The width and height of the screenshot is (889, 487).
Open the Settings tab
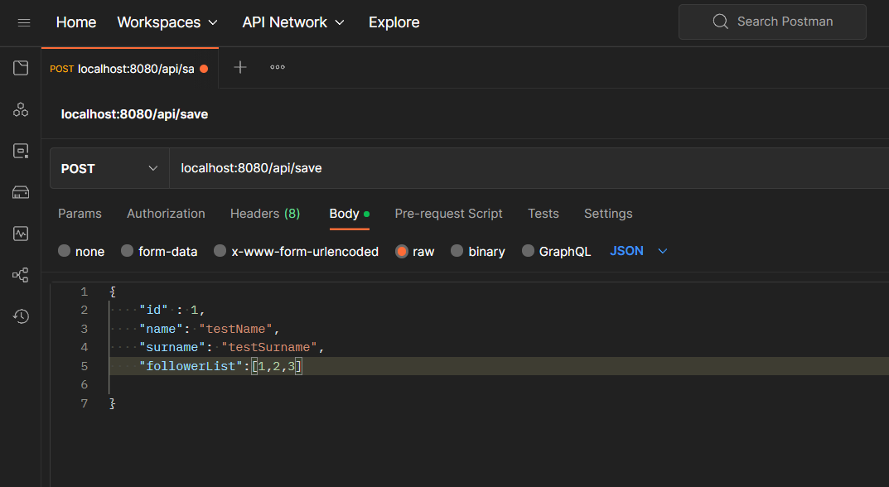608,214
